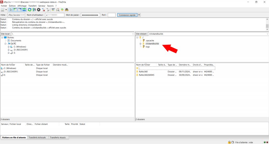Open the directory listing filters icon
269x144 pixels.
click(x=53, y=10)
